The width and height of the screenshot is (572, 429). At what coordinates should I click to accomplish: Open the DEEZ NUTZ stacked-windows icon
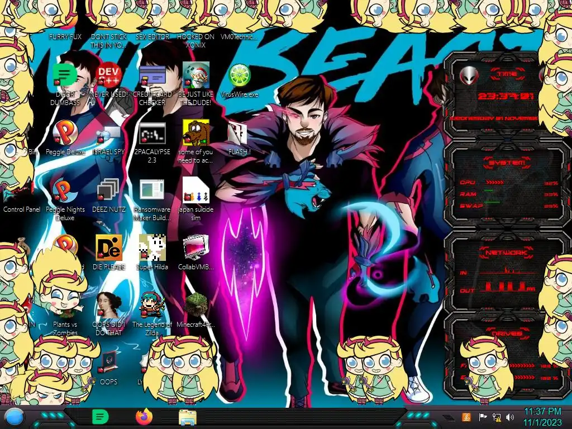[108, 190]
